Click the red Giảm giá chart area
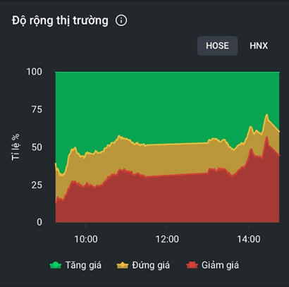The height and width of the screenshot is (287, 289). point(164,200)
